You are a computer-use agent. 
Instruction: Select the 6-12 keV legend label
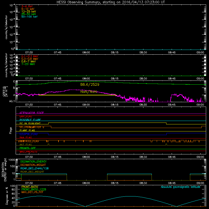coord(28,9)
